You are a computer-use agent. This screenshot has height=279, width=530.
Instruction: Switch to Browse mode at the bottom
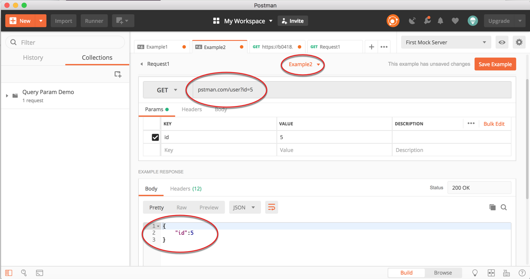click(443, 273)
